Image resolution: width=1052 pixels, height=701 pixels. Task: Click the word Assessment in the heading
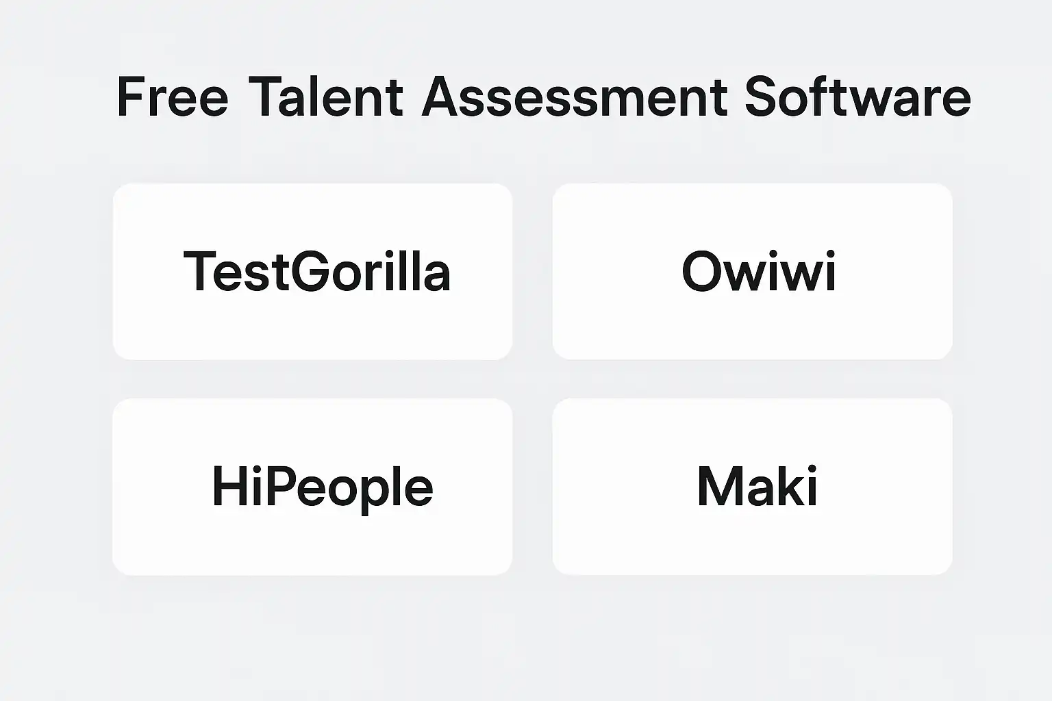tap(574, 97)
